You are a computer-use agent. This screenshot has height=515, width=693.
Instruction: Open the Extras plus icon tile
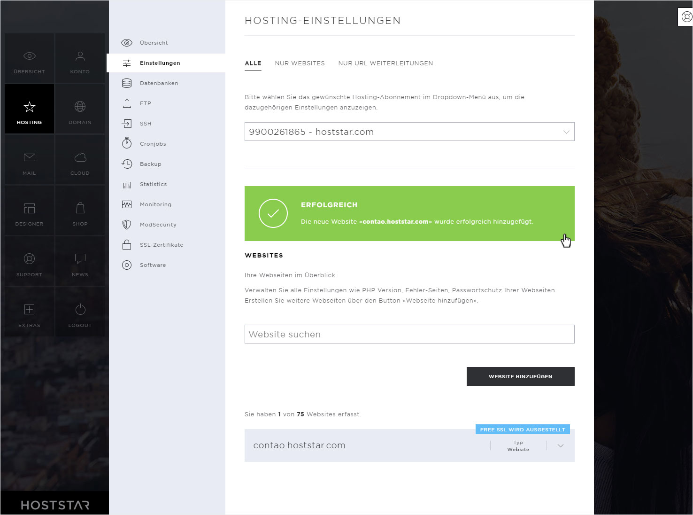pos(29,312)
